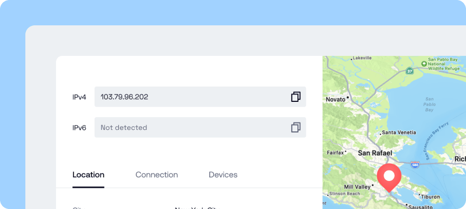Select the IPv4 address field 103.79.96.202
Screen dimensions: 466x209
[x=200, y=97]
